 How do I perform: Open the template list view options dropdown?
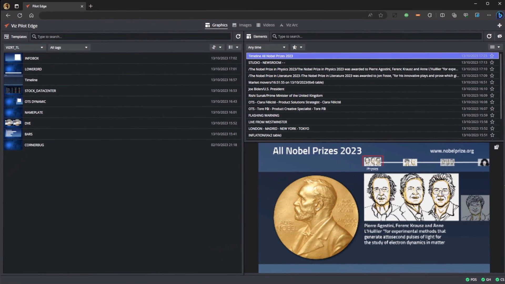pos(234,47)
